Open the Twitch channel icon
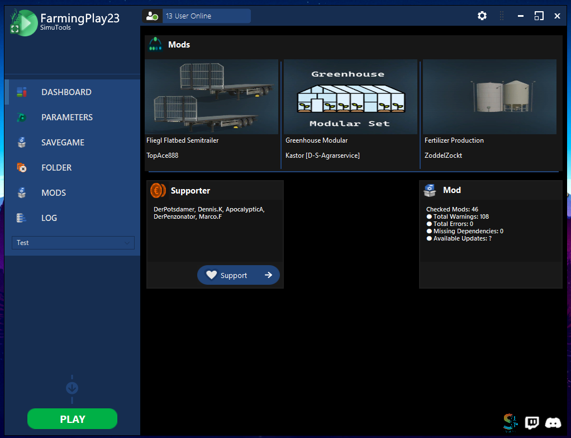This screenshot has width=571, height=438. pos(532,423)
